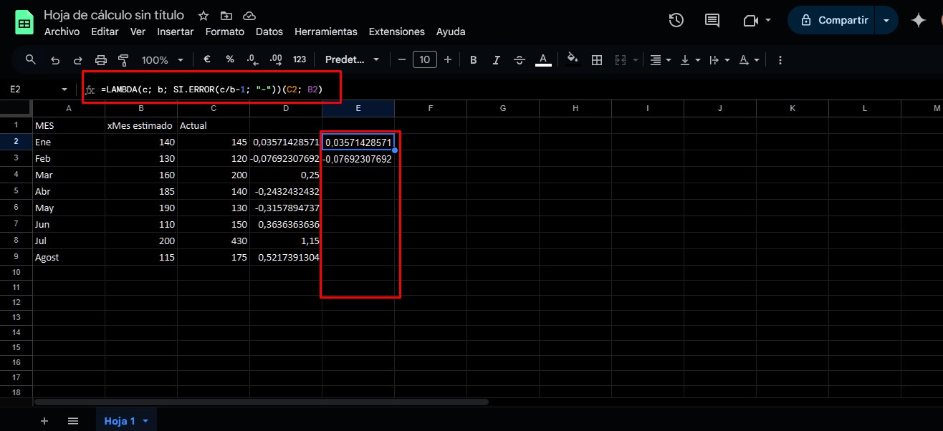The height and width of the screenshot is (431, 943).
Task: Open the Editar menu
Action: click(x=105, y=32)
